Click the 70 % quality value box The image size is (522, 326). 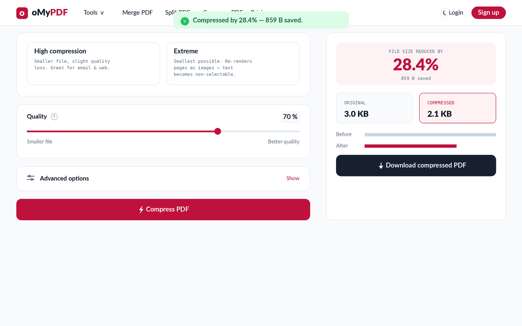click(x=290, y=117)
